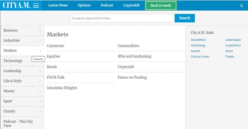
Task: Select Industries in the sidebar
Action: (12, 40)
